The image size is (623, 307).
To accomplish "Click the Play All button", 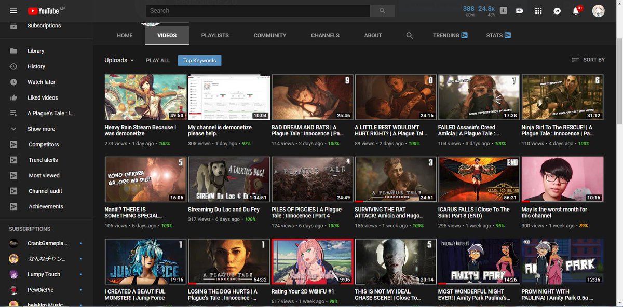I will (158, 61).
